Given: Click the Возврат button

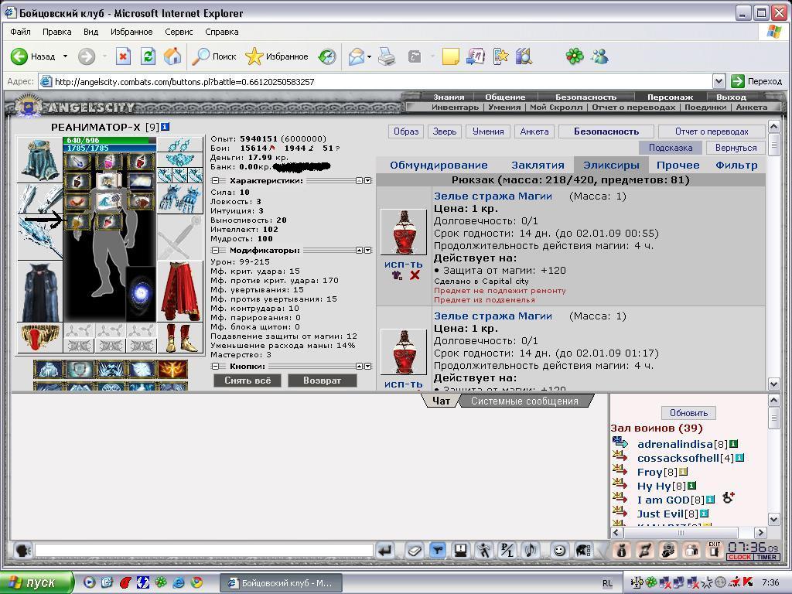Looking at the screenshot, I should [323, 381].
